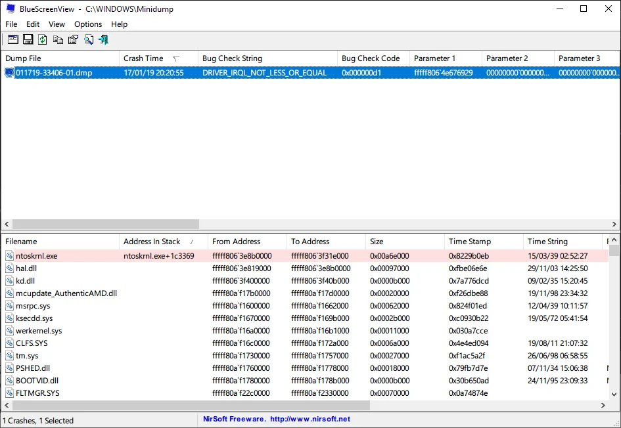Select the mcupdate_AuthenticAMD.dll row
Image resolution: width=621 pixels, height=428 pixels.
(x=305, y=293)
